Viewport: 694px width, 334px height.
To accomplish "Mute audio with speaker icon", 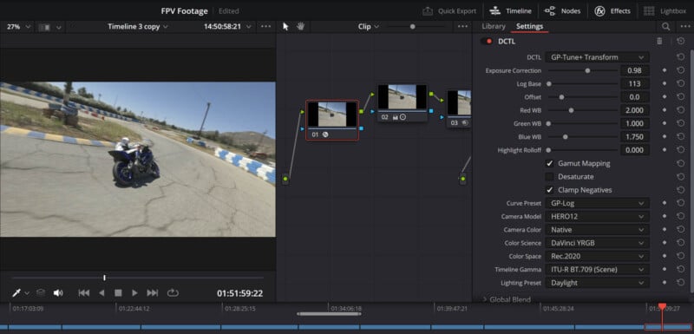I will 58,293.
